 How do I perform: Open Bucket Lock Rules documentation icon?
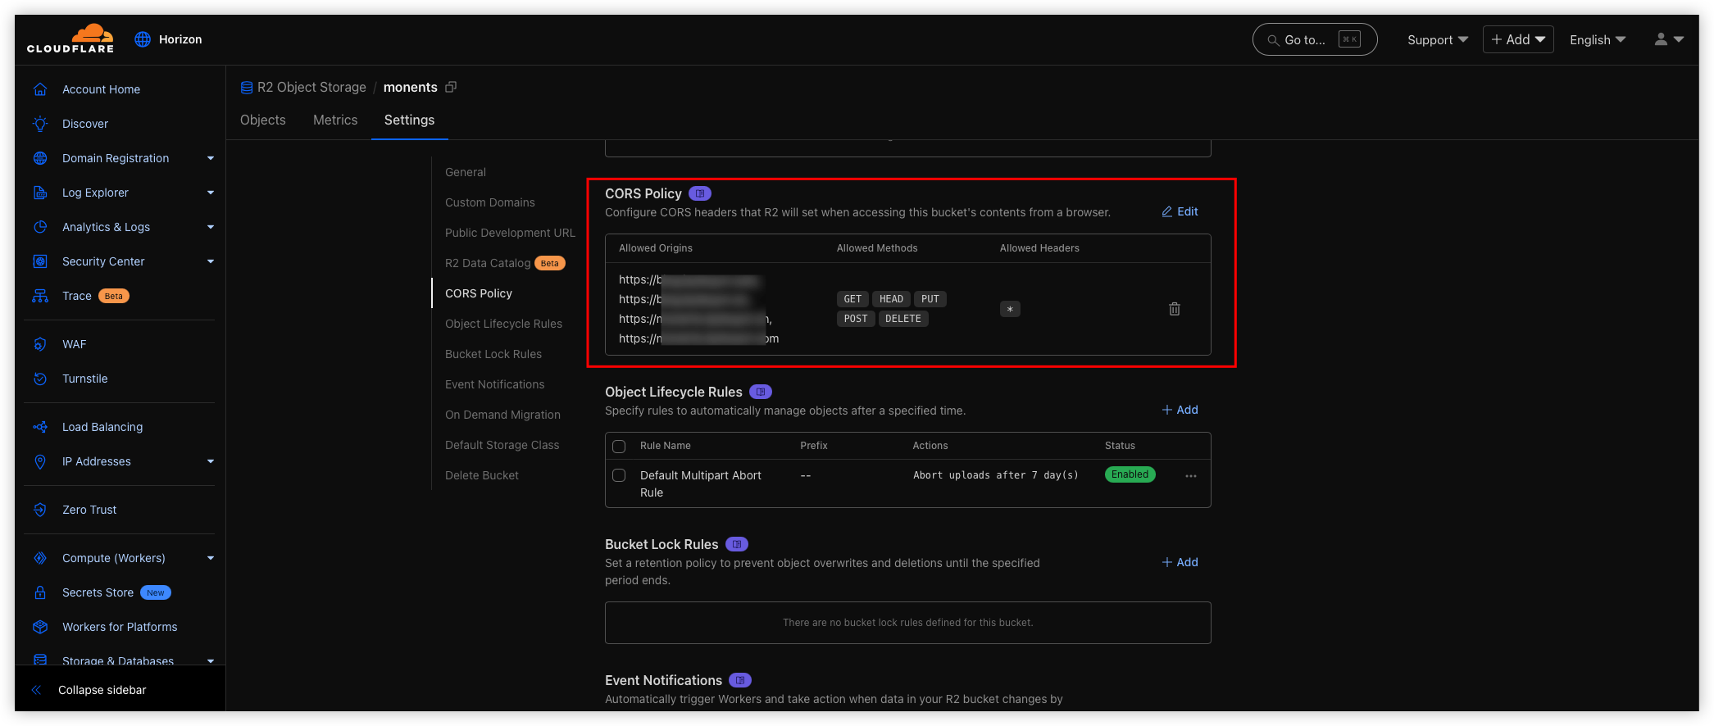737,544
